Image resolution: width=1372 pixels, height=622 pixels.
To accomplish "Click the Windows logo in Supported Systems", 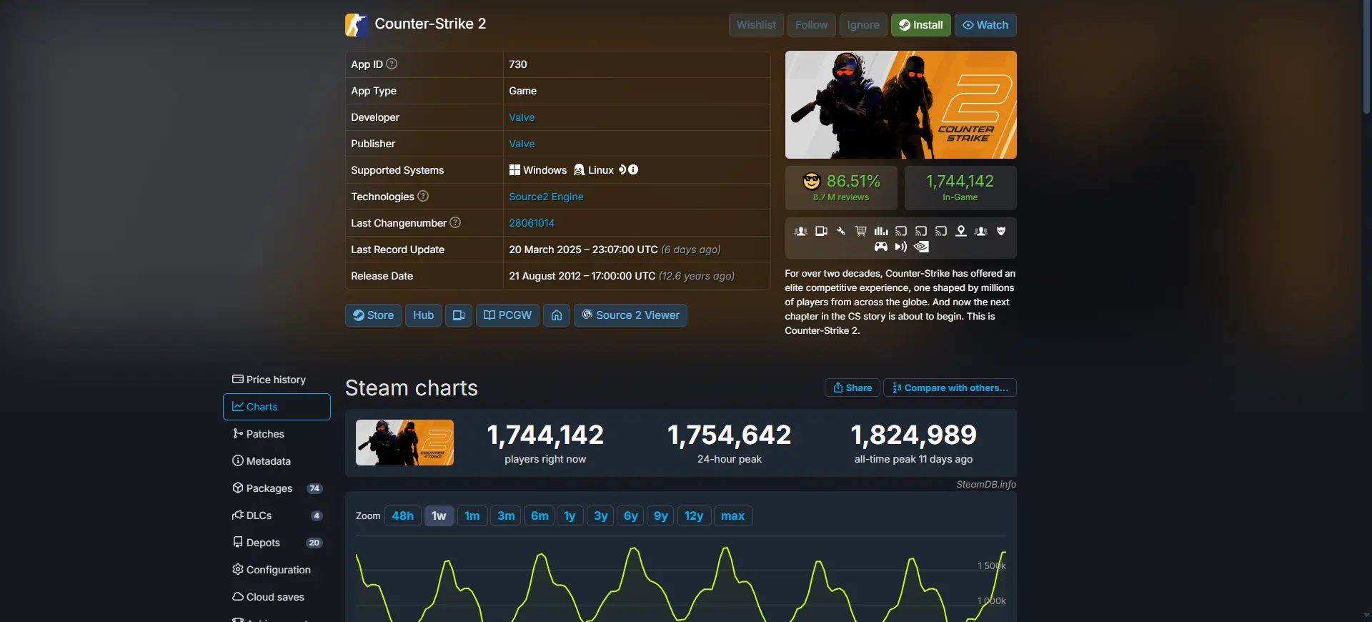I will pos(514,169).
